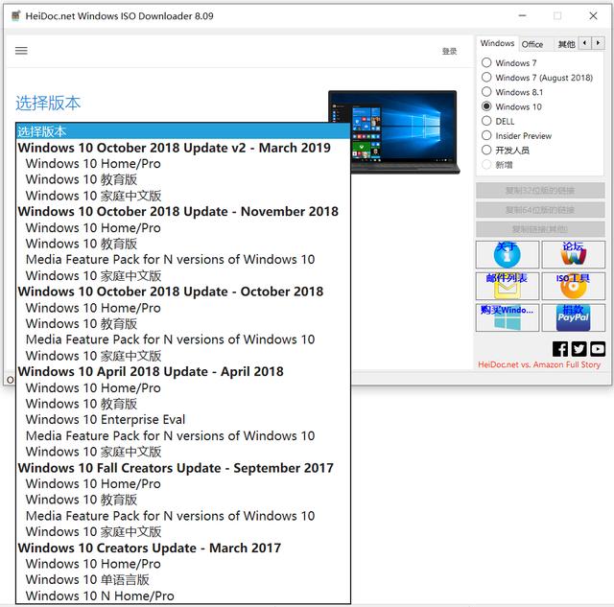Pick Windows 10 Enterprise Eval from list
The height and width of the screenshot is (607, 614).
click(106, 419)
